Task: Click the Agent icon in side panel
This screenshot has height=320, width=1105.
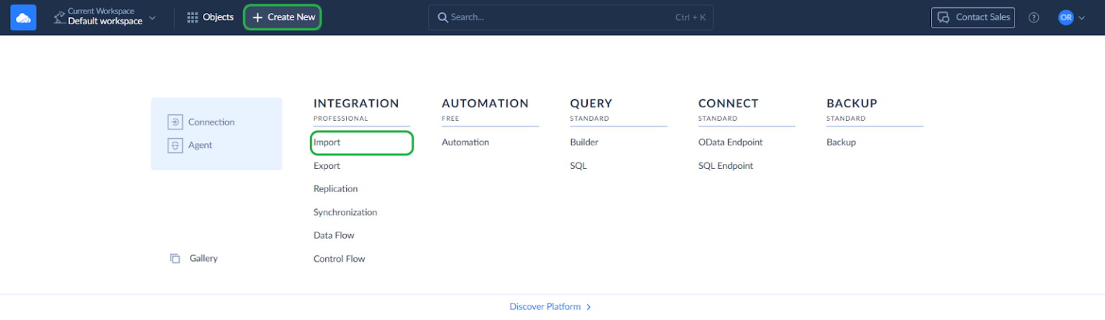Action: tap(175, 145)
